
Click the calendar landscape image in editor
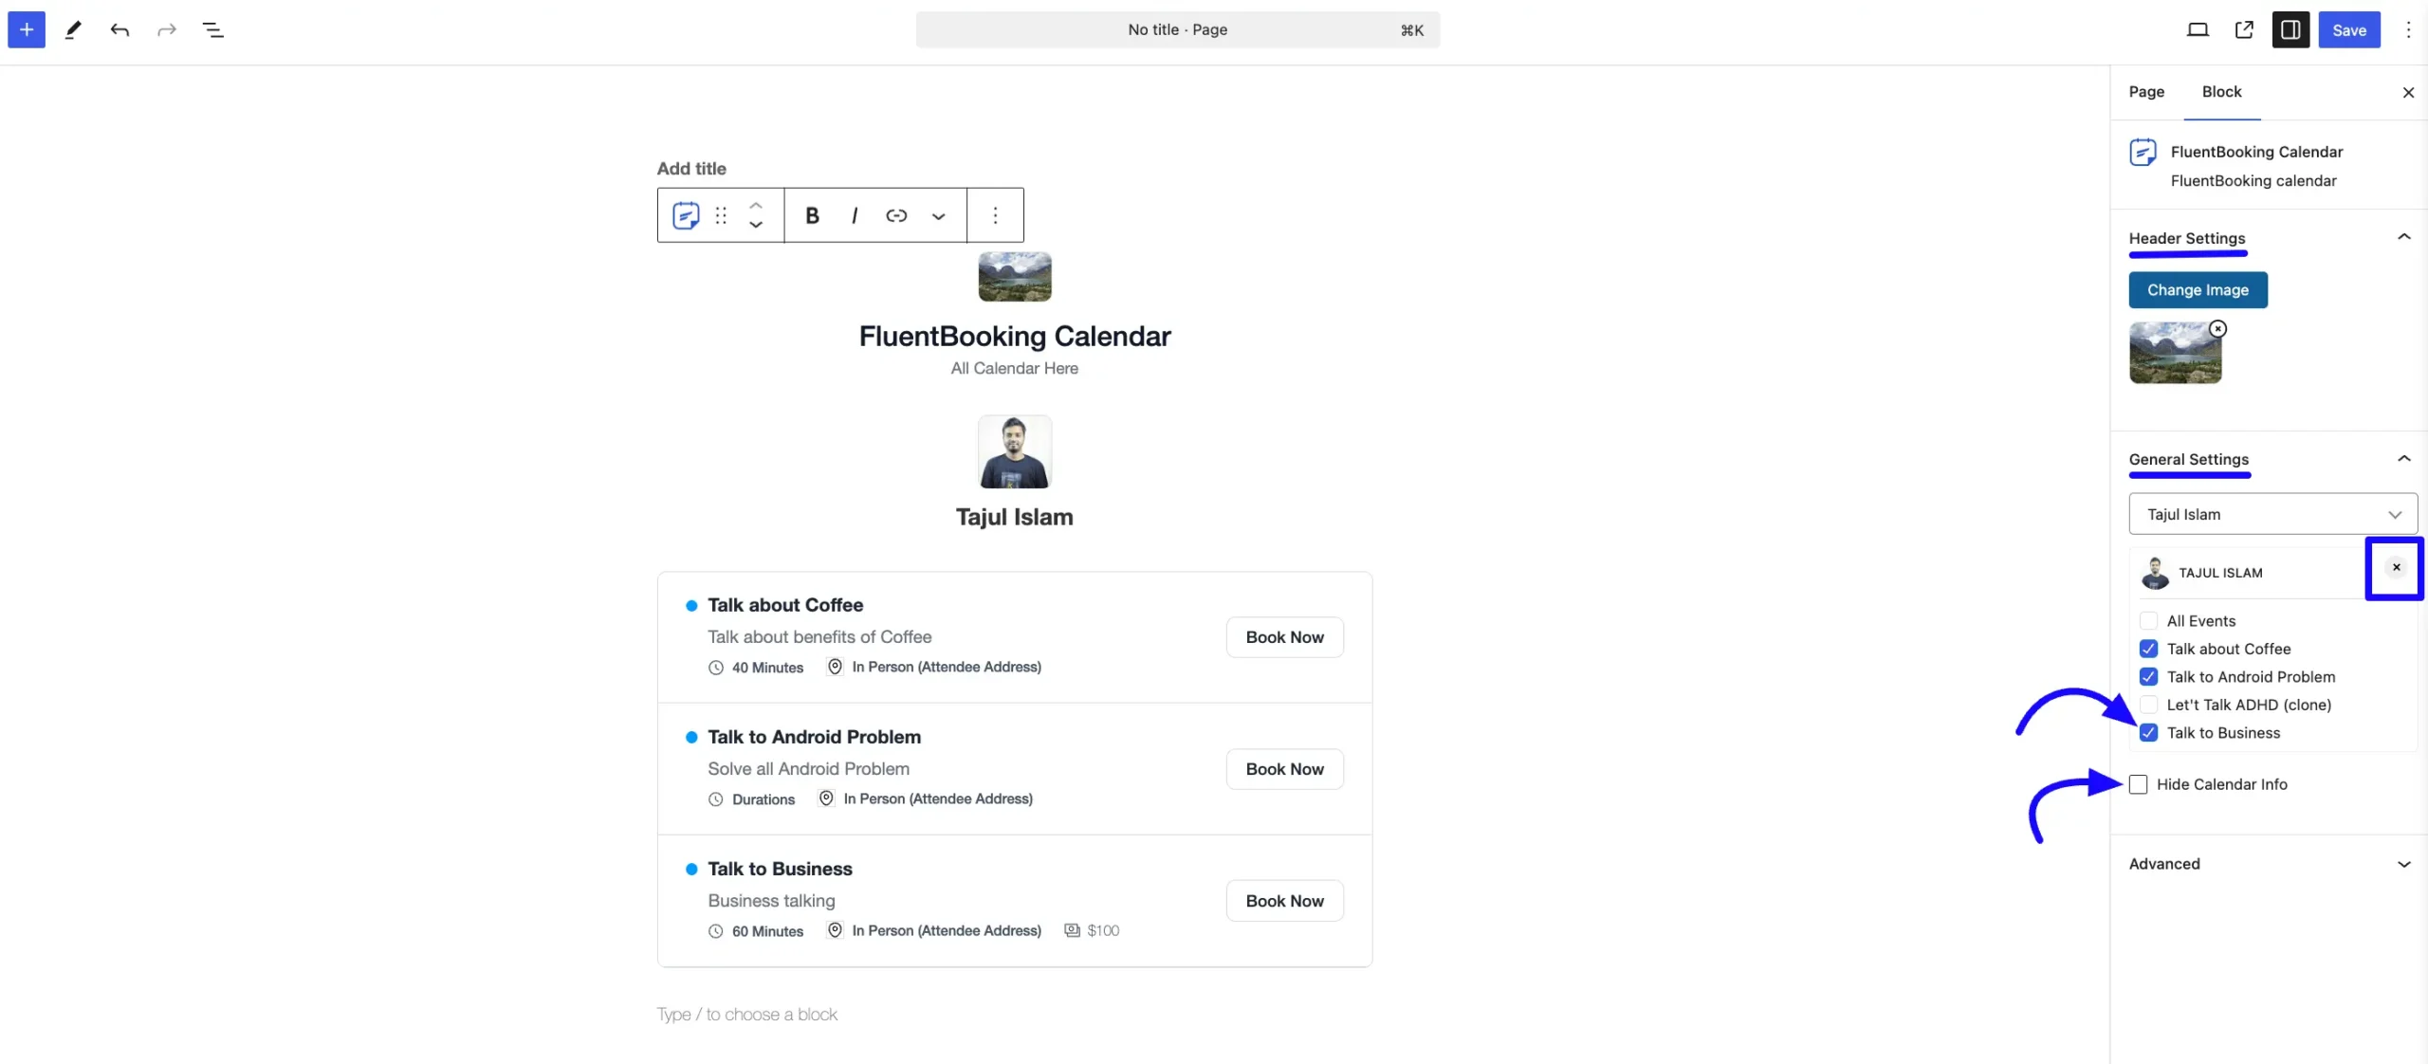click(x=1014, y=276)
